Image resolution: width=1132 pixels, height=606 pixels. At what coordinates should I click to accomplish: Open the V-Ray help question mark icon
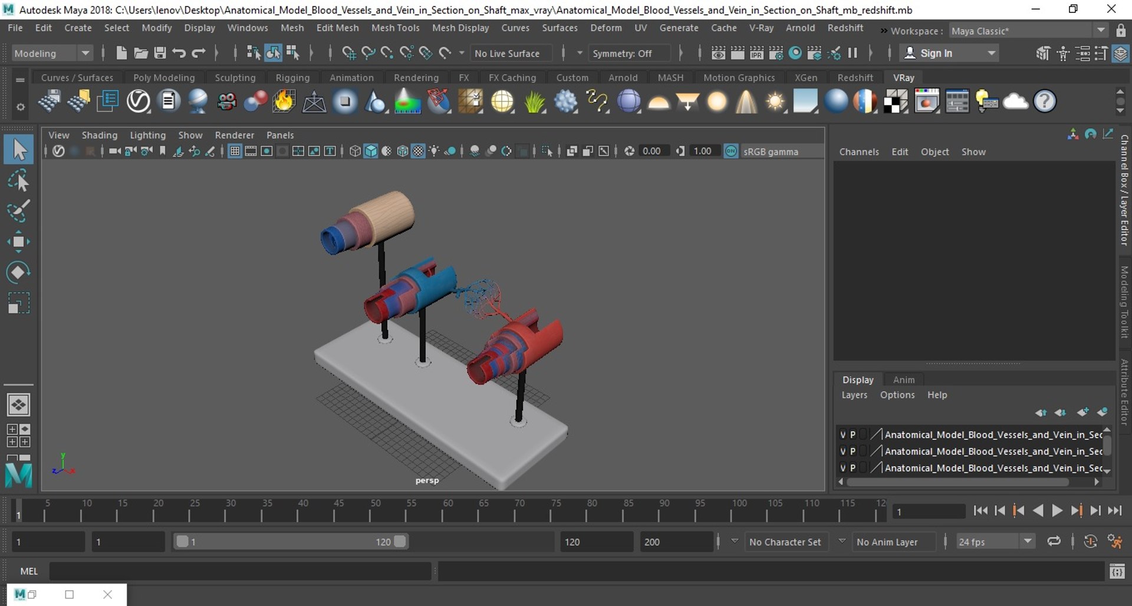1044,101
